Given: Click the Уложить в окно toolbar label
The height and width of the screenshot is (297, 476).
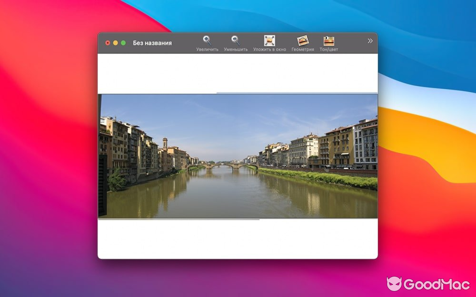Looking at the screenshot, I should (269, 48).
